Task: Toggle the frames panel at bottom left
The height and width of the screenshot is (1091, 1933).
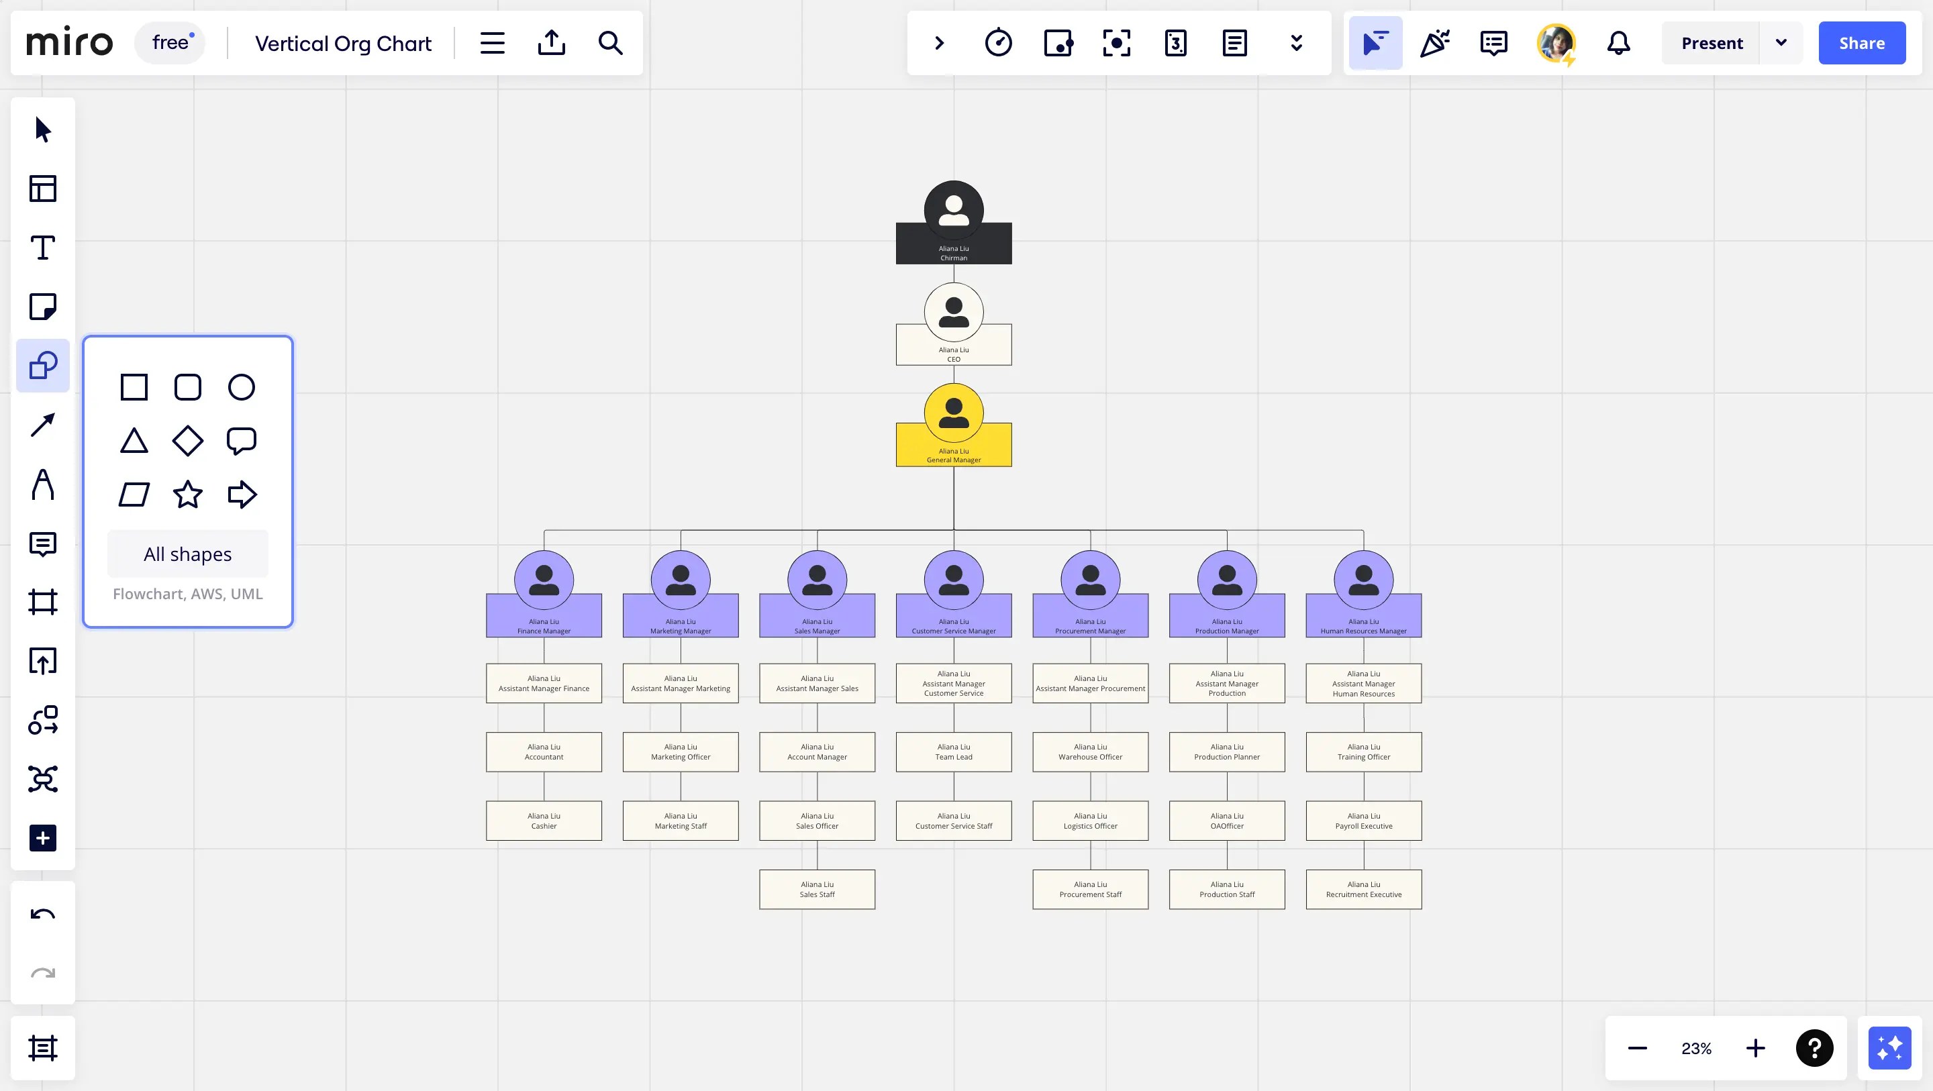Action: pyautogui.click(x=43, y=1047)
